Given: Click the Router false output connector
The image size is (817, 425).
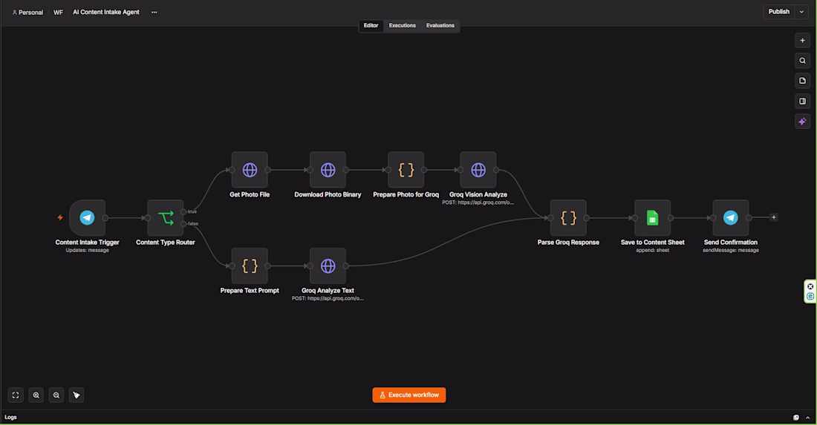Looking at the screenshot, I should click(x=183, y=224).
